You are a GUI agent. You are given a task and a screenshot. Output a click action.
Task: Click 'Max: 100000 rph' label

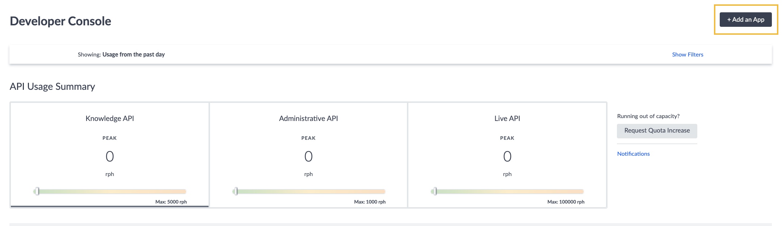(x=566, y=202)
